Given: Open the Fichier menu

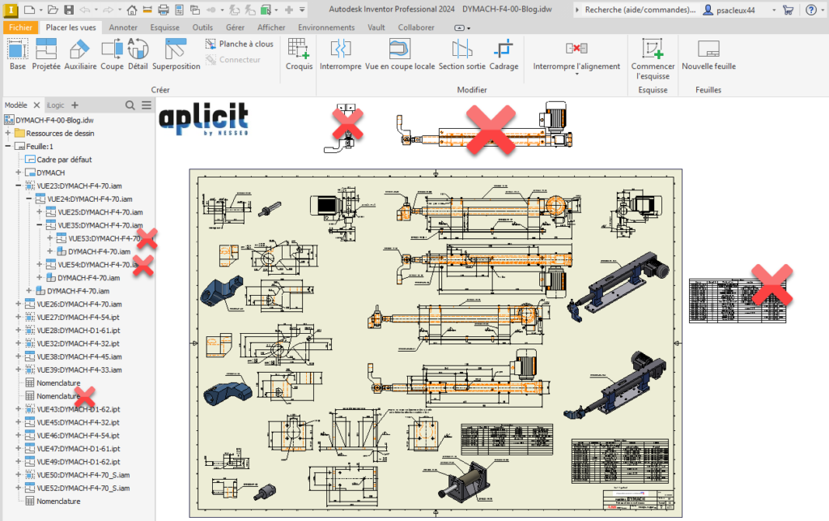Looking at the screenshot, I should click(x=20, y=27).
